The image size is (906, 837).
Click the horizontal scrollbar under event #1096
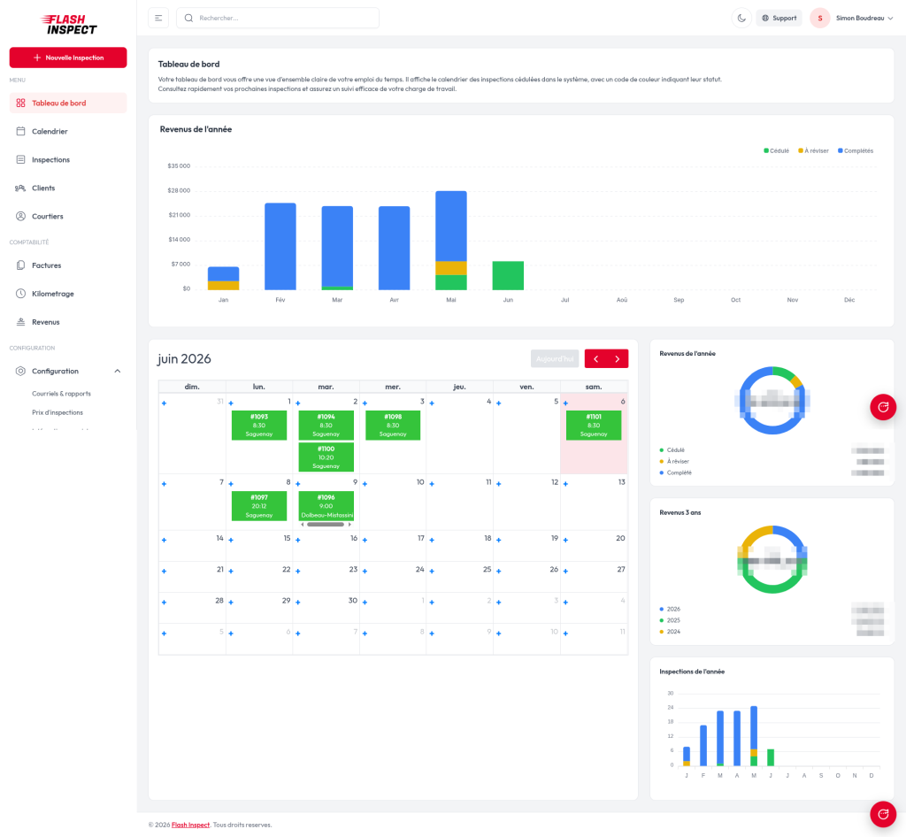326,525
